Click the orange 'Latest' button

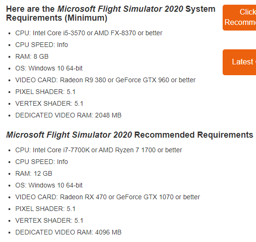click(x=240, y=62)
